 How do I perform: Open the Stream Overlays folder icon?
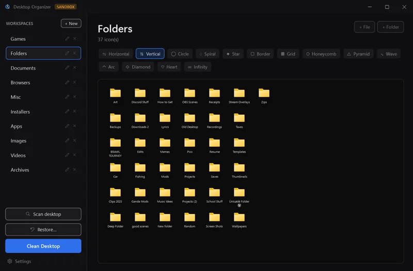coord(239,93)
